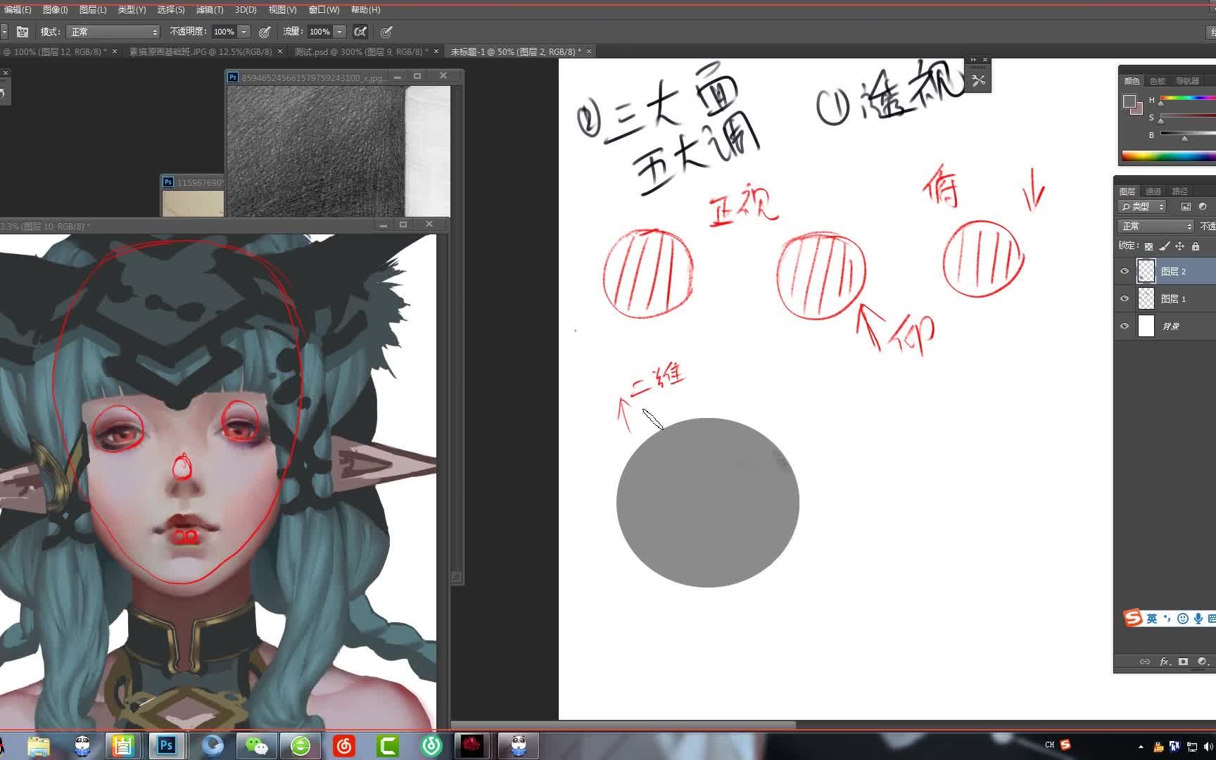The height and width of the screenshot is (760, 1216).
Task: Lock all padlock icon
Action: click(x=1195, y=246)
